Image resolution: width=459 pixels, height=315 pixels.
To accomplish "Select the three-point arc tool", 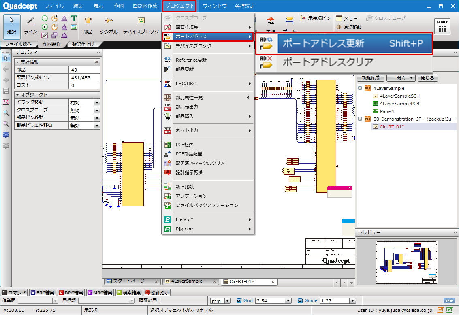I will tap(54, 27).
